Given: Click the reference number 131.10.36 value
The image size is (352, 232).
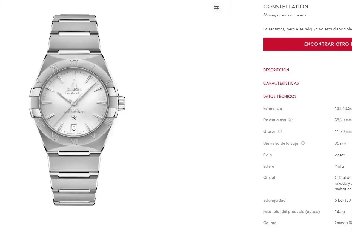Looking at the screenshot, I should (343, 108).
